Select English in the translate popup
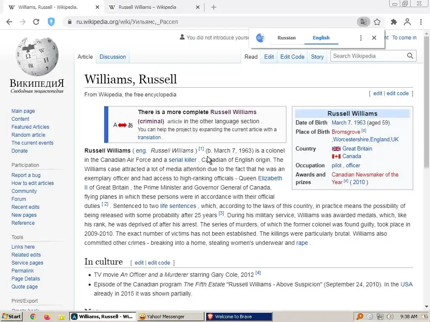This screenshot has height=322, width=430. click(321, 38)
